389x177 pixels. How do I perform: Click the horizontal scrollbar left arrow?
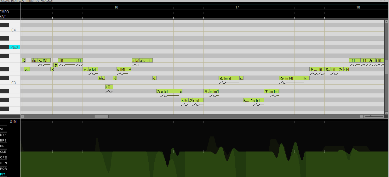click(x=22, y=116)
